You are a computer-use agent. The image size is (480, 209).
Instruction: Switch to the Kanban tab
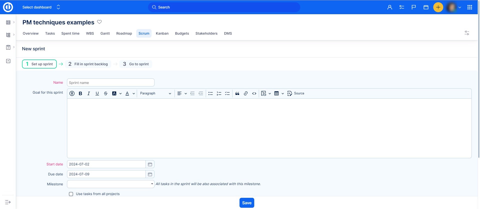[162, 33]
